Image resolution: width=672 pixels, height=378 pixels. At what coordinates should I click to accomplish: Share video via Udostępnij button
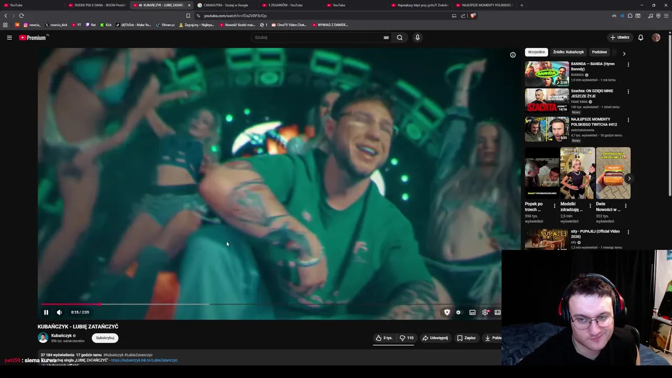(x=435, y=338)
